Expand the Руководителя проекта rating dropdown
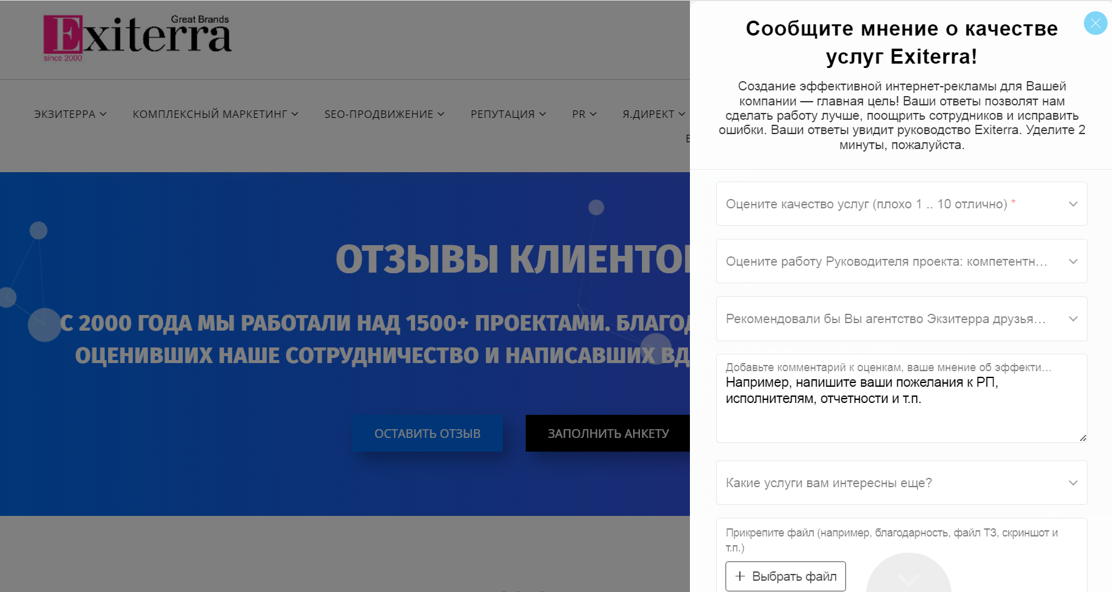Screen dimensions: 1112x592 [x=902, y=261]
